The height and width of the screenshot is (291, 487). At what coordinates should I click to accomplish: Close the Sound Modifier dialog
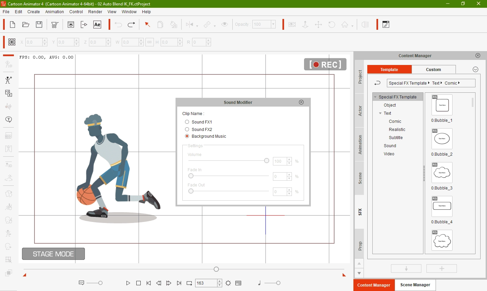pyautogui.click(x=301, y=102)
